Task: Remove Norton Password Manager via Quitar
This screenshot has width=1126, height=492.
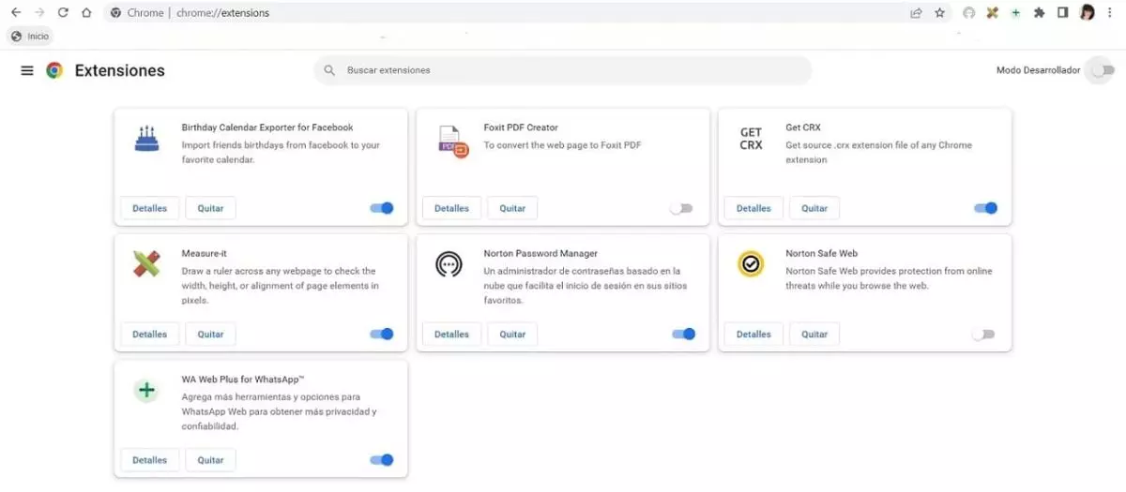Action: click(512, 334)
